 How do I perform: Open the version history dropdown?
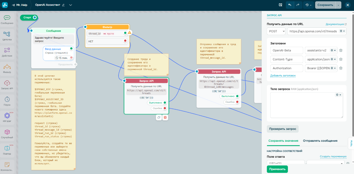point(309,5)
